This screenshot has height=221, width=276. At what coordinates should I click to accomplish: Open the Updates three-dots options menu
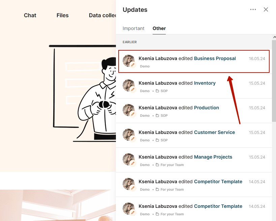pos(253,9)
